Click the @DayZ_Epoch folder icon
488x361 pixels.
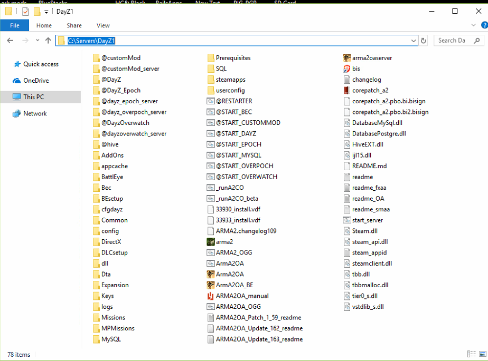pyautogui.click(x=96, y=91)
